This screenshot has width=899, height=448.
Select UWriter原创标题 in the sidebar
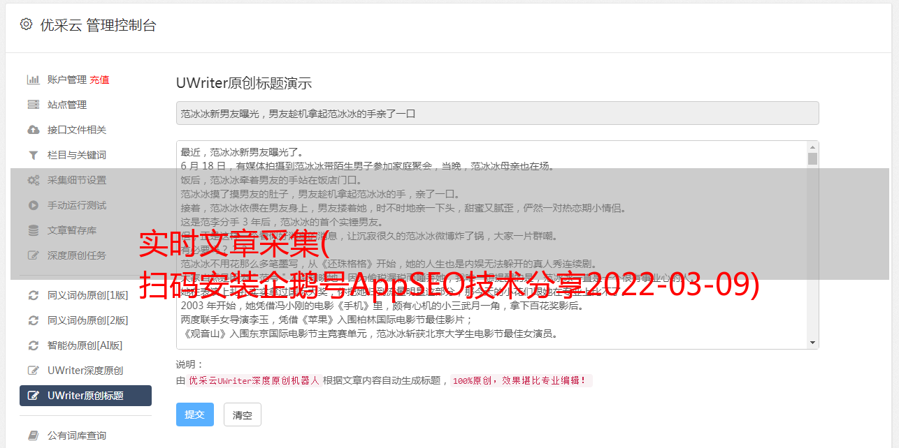[85, 396]
